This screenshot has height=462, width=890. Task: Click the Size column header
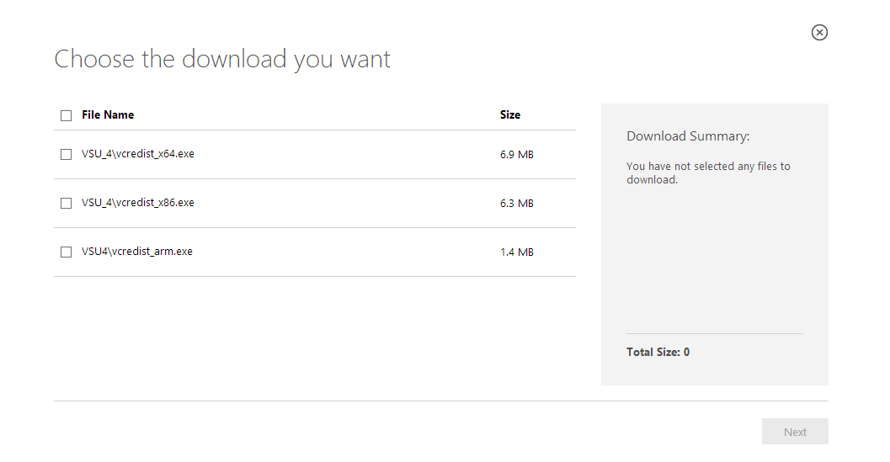click(509, 114)
